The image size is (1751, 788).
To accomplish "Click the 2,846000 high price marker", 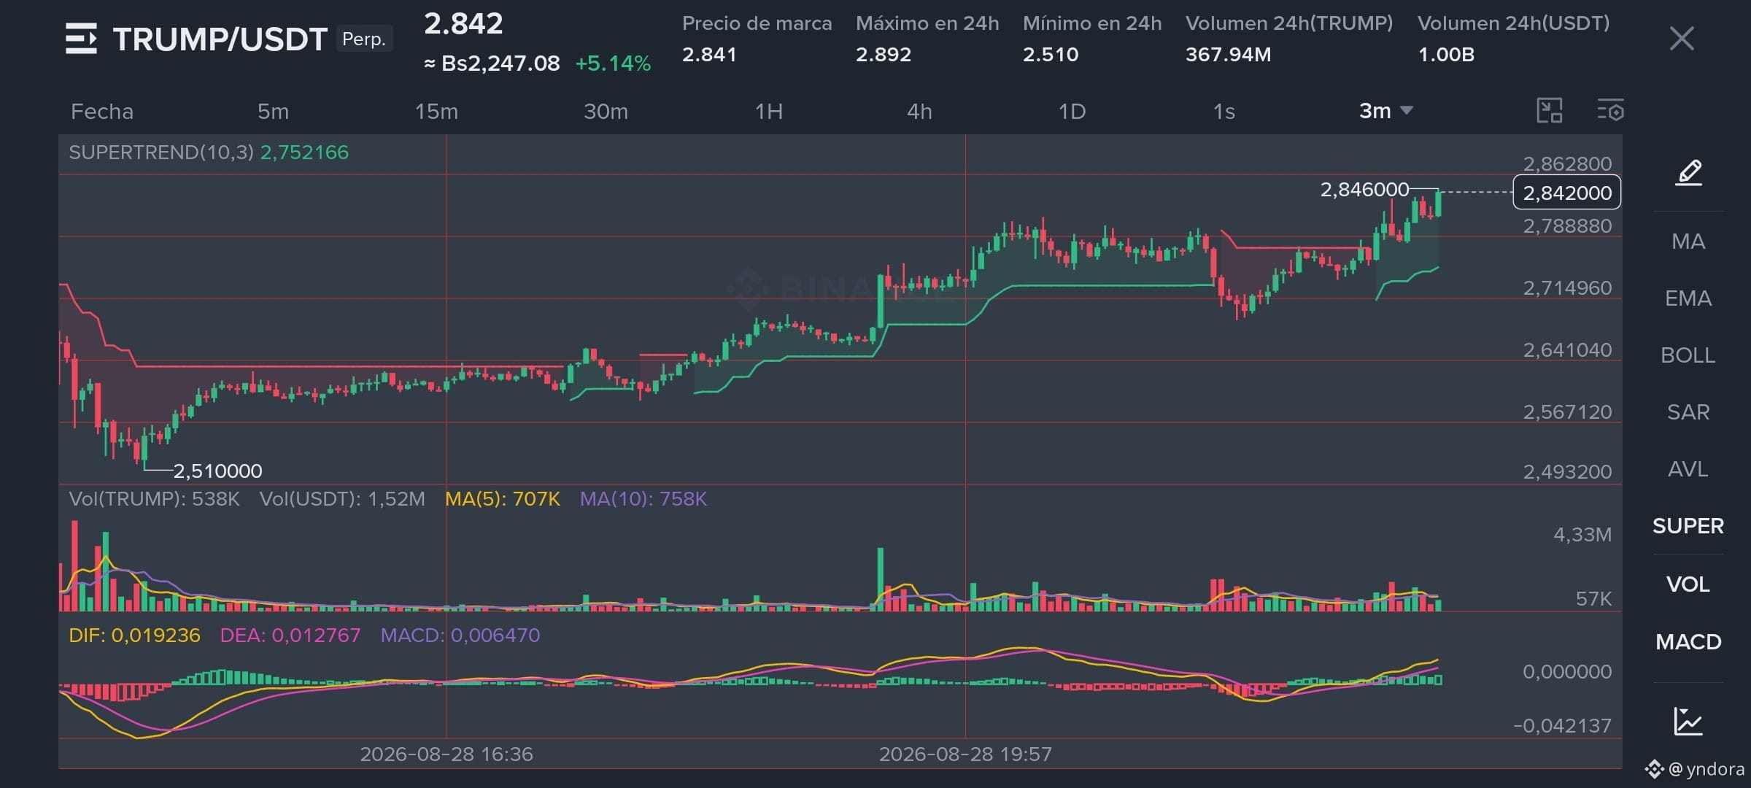I will [1364, 190].
